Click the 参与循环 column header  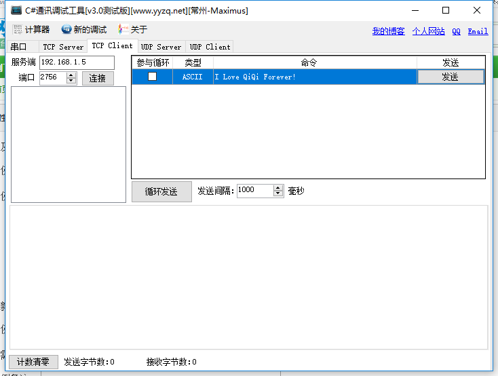coord(153,62)
